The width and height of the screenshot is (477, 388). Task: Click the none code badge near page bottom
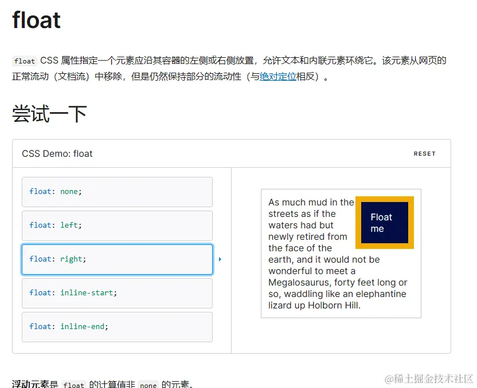148,385
